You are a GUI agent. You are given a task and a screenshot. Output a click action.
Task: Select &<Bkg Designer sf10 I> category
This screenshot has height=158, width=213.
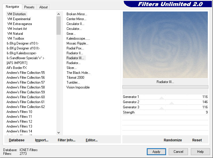(x=22, y=43)
